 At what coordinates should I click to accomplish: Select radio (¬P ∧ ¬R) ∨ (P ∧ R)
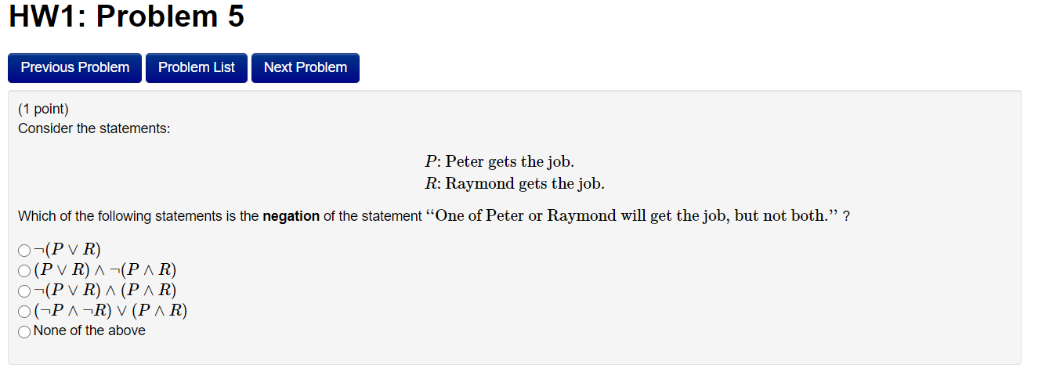pyautogui.click(x=24, y=312)
